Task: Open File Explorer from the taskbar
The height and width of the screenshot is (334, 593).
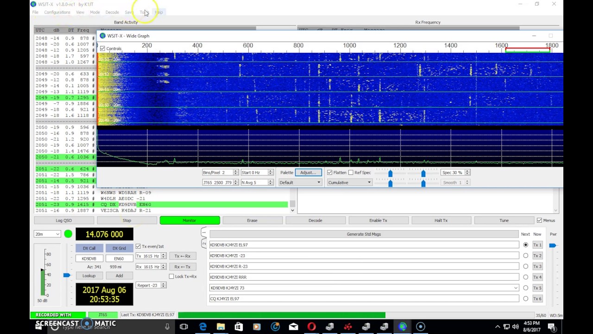Action: coord(221,327)
